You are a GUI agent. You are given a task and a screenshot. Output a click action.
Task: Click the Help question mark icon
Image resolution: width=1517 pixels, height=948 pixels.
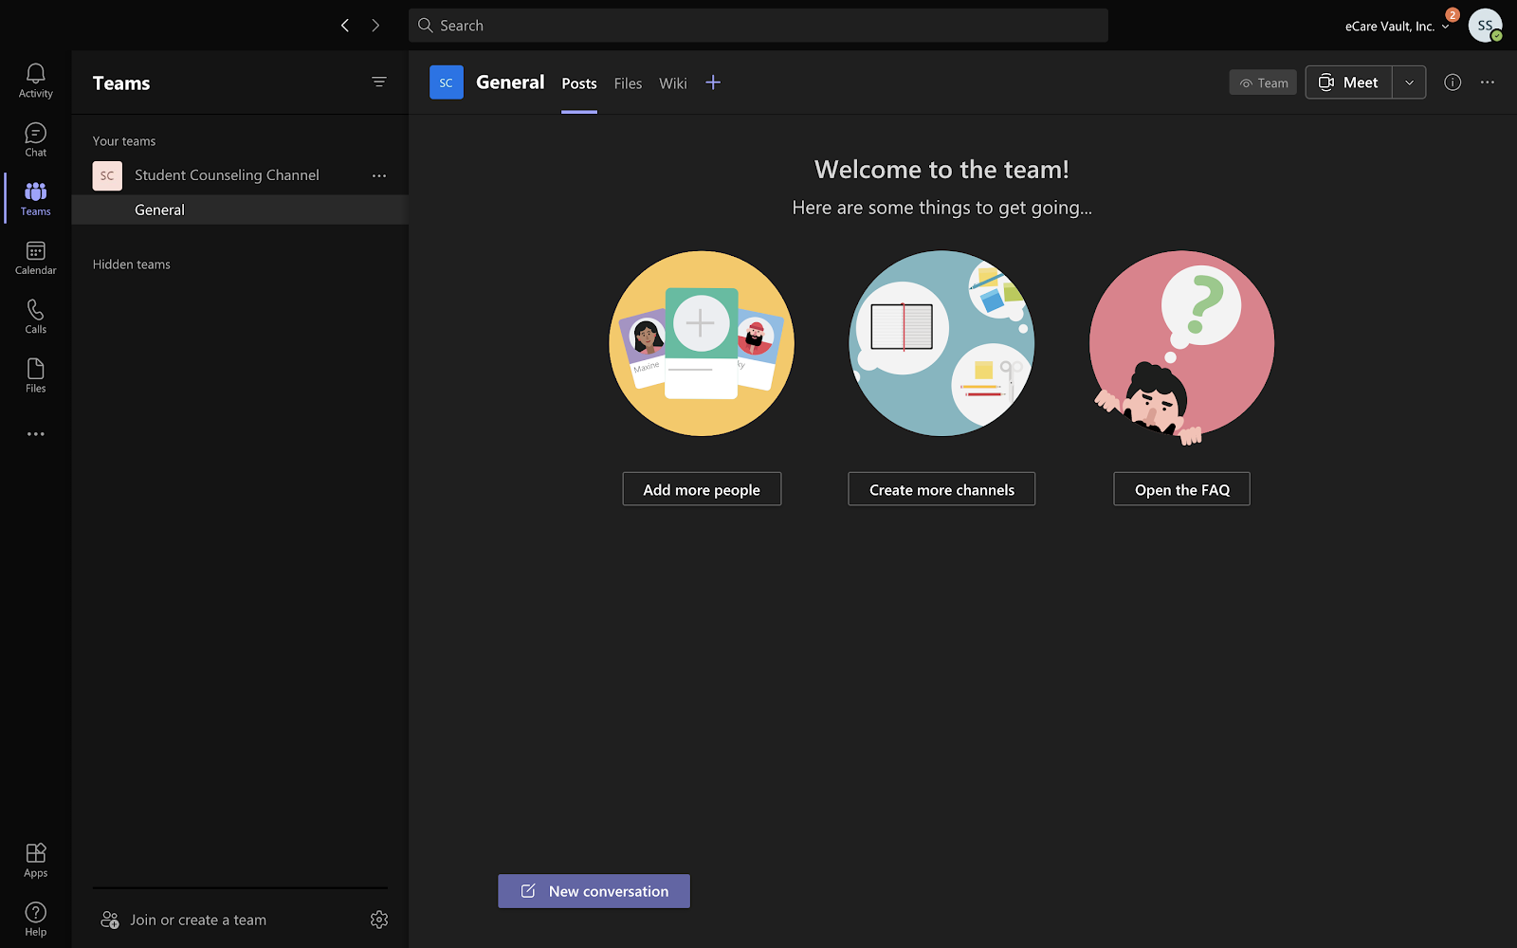[35, 919]
